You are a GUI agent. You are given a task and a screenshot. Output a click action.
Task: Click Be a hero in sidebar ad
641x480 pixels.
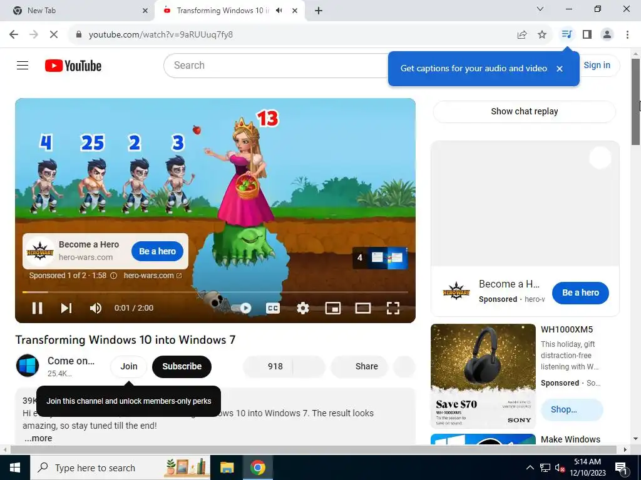(580, 292)
